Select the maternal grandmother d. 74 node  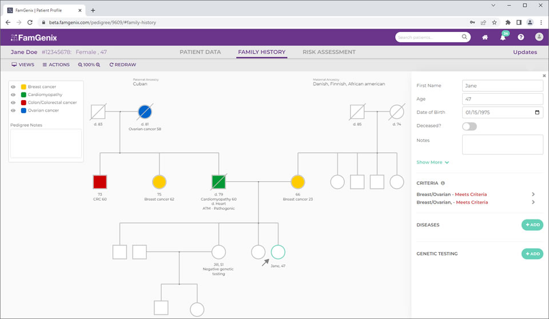tap(397, 112)
